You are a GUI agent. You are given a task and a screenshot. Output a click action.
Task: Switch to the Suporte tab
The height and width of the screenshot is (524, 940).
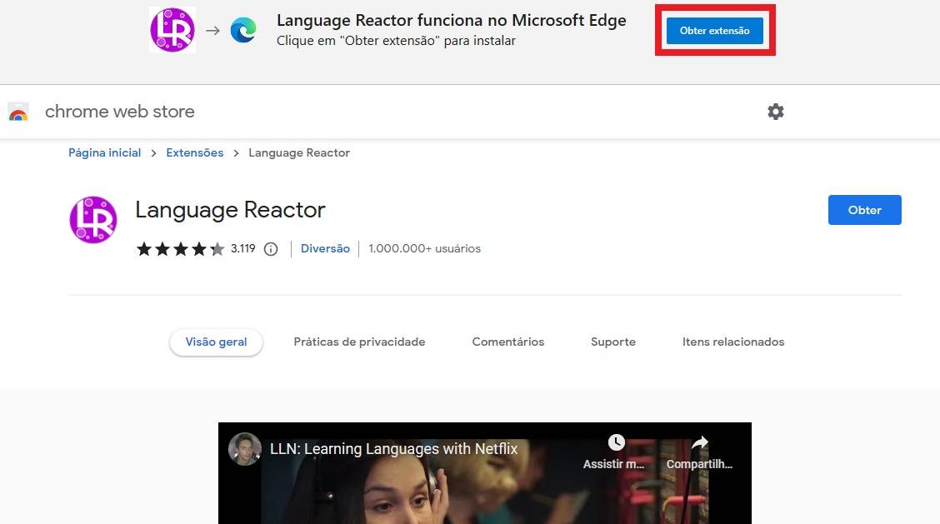613,342
